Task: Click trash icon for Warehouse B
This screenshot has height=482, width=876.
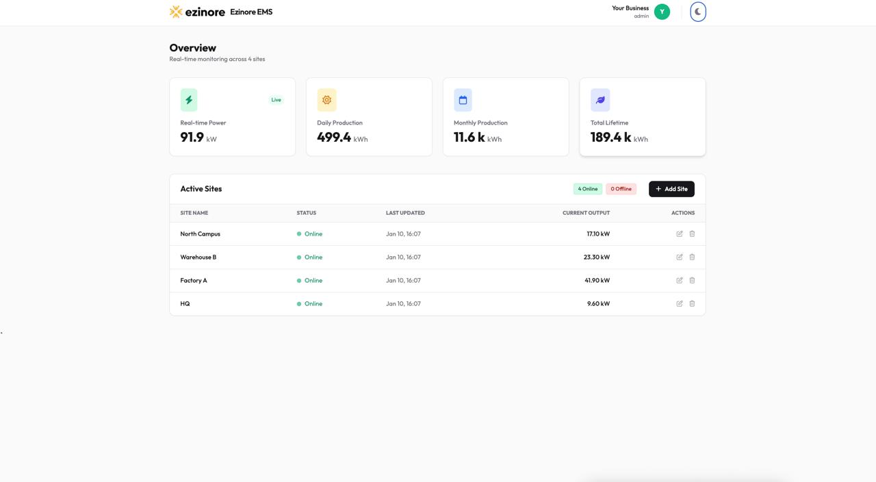Action: pyautogui.click(x=692, y=257)
